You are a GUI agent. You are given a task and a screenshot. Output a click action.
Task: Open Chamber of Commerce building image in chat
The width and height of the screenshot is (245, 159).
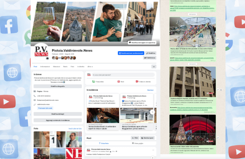tap(192, 82)
